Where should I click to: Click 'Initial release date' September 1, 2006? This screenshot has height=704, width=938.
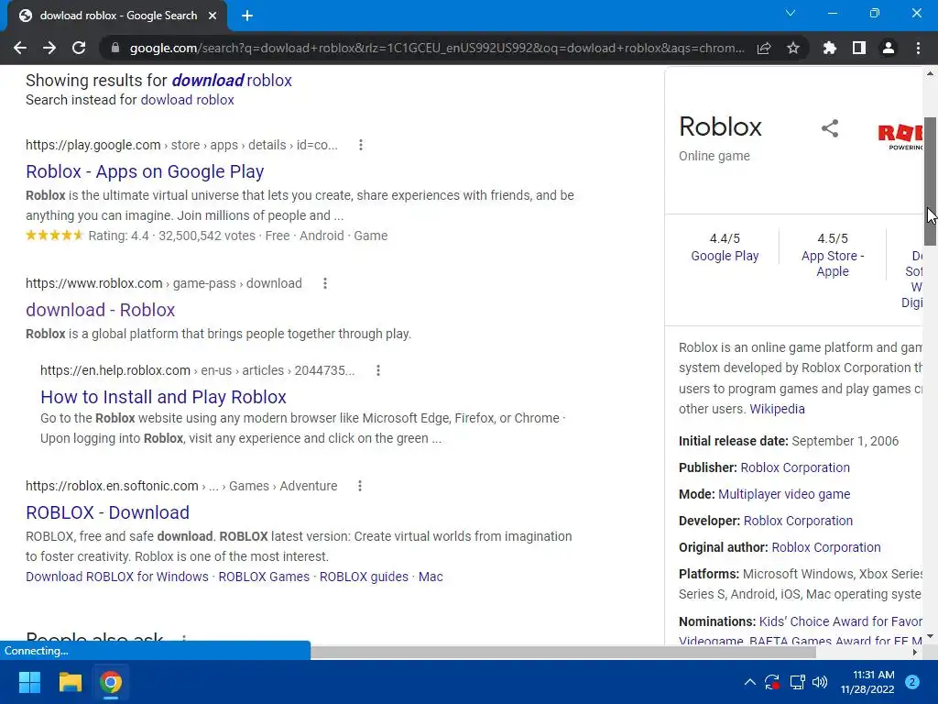point(789,441)
